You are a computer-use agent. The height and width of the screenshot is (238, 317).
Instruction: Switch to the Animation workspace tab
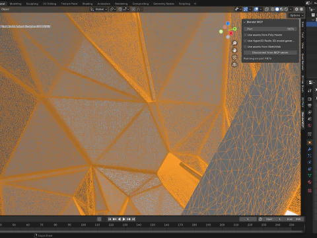pos(104,4)
